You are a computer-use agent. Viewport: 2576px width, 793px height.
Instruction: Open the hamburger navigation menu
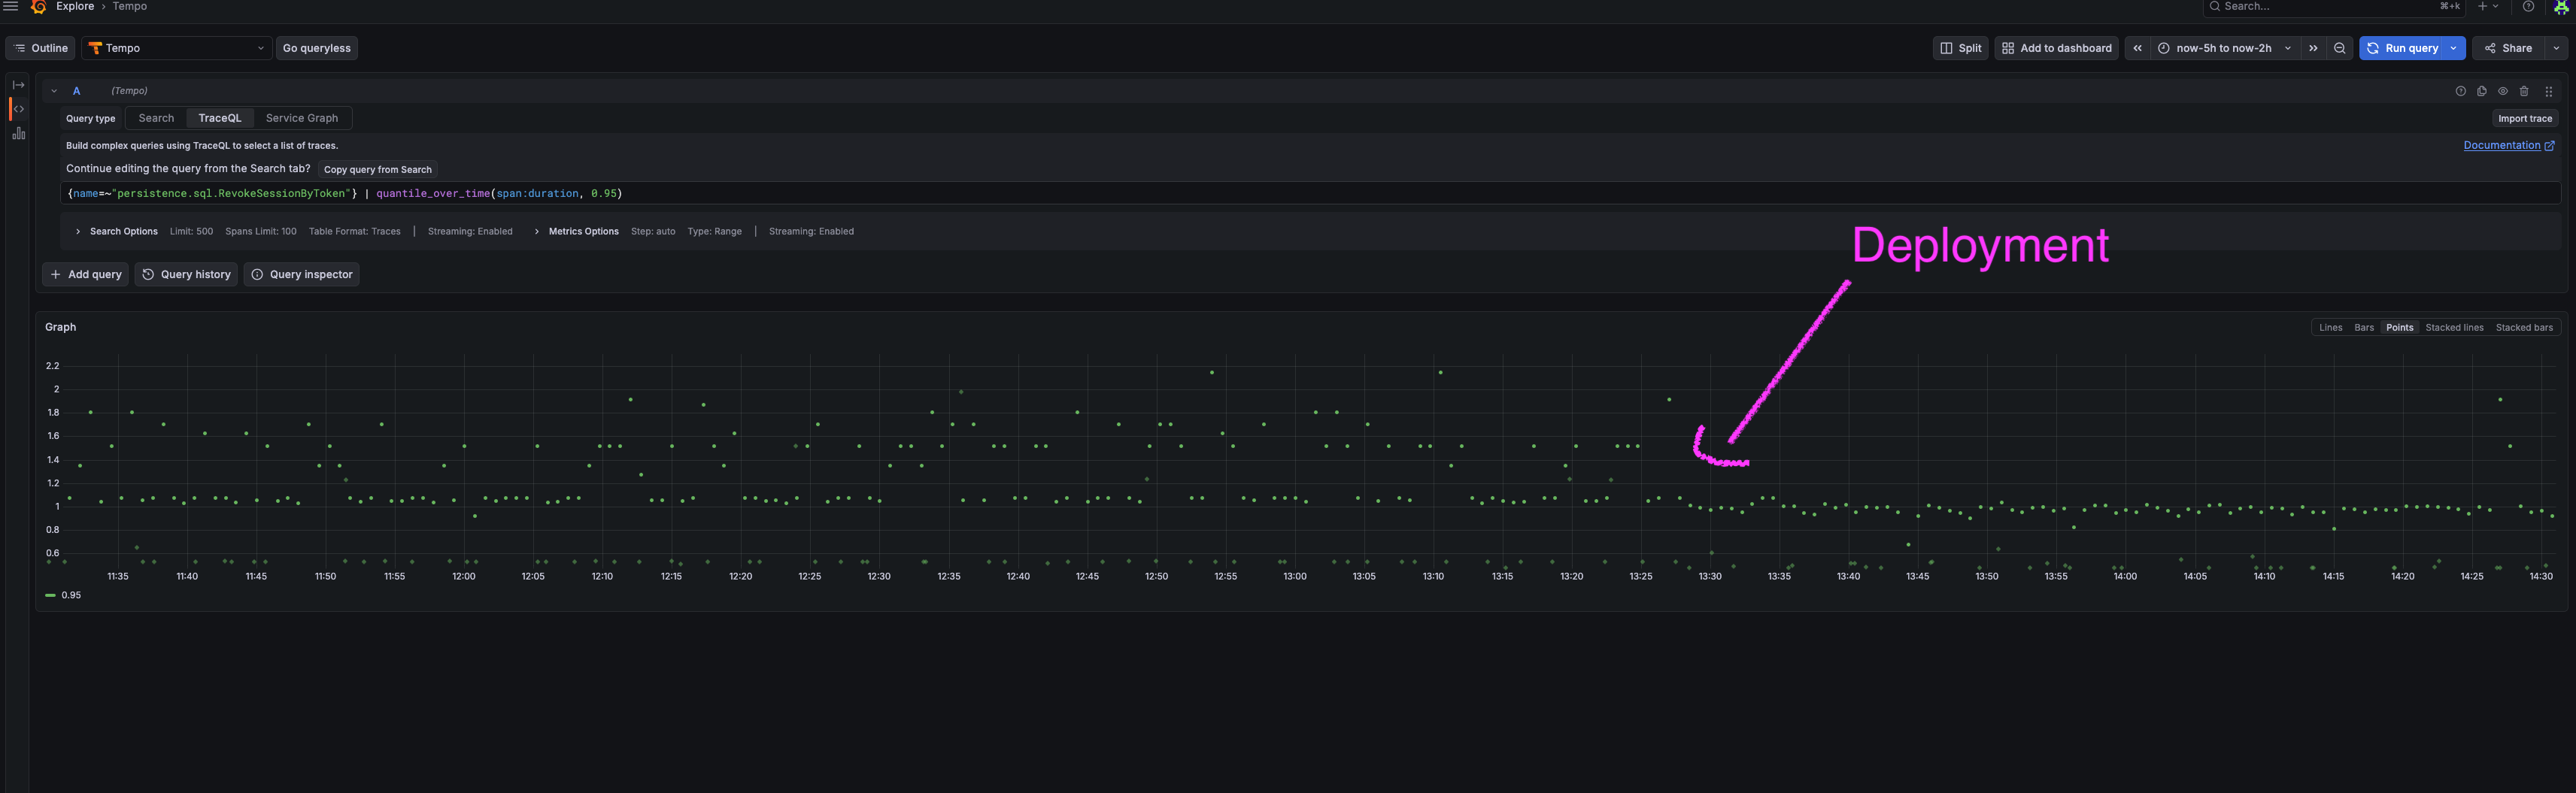click(11, 6)
